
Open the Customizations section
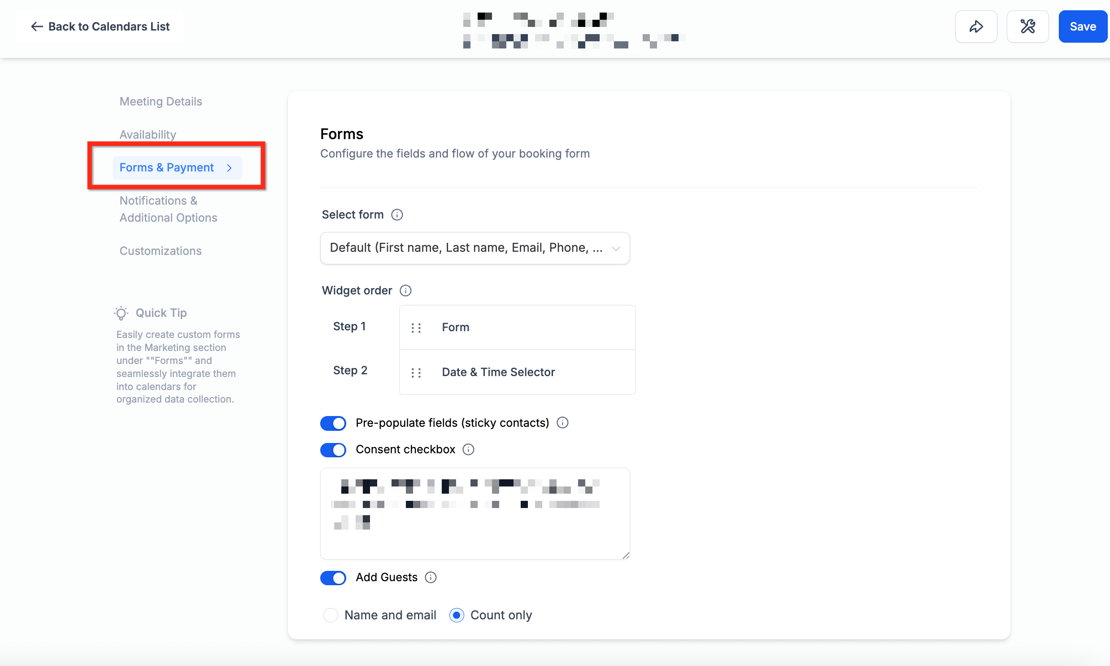pos(161,251)
